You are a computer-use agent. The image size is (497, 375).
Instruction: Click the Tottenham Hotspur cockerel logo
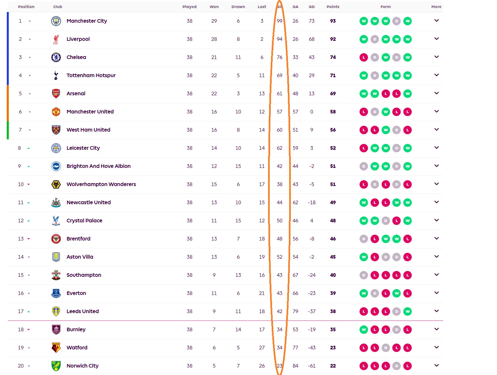56,76
